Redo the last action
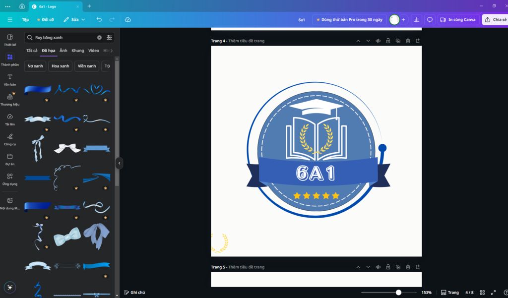Viewport: 508px width, 298px height. pos(112,20)
